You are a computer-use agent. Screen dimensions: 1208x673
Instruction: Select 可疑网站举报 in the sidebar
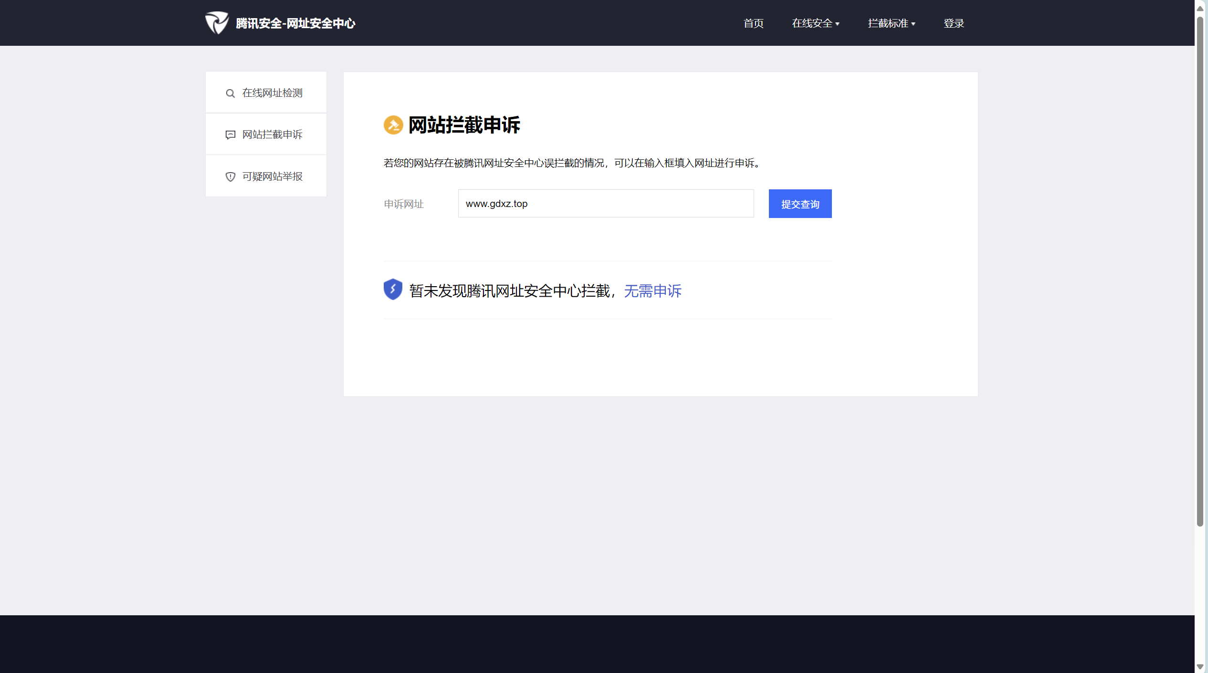click(x=272, y=176)
